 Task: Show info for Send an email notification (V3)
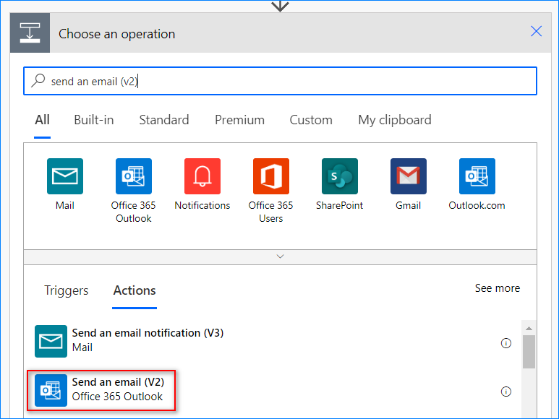506,343
